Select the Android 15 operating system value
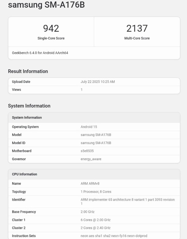This screenshot has width=187, height=239. 89,127
